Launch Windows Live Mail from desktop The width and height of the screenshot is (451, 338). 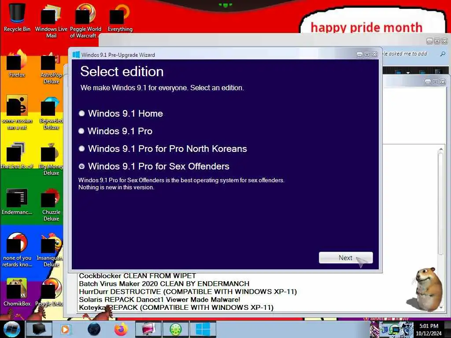click(x=51, y=20)
